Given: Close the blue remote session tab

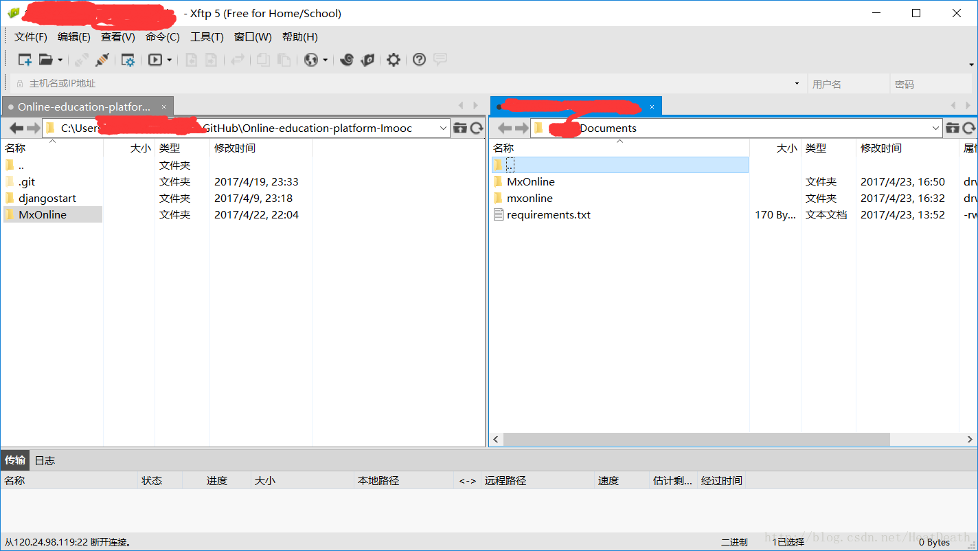Looking at the screenshot, I should [x=652, y=106].
